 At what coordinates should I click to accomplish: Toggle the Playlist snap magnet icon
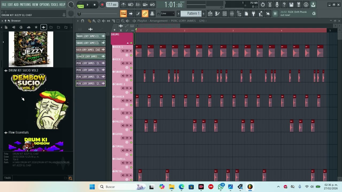pyautogui.click(x=83, y=21)
